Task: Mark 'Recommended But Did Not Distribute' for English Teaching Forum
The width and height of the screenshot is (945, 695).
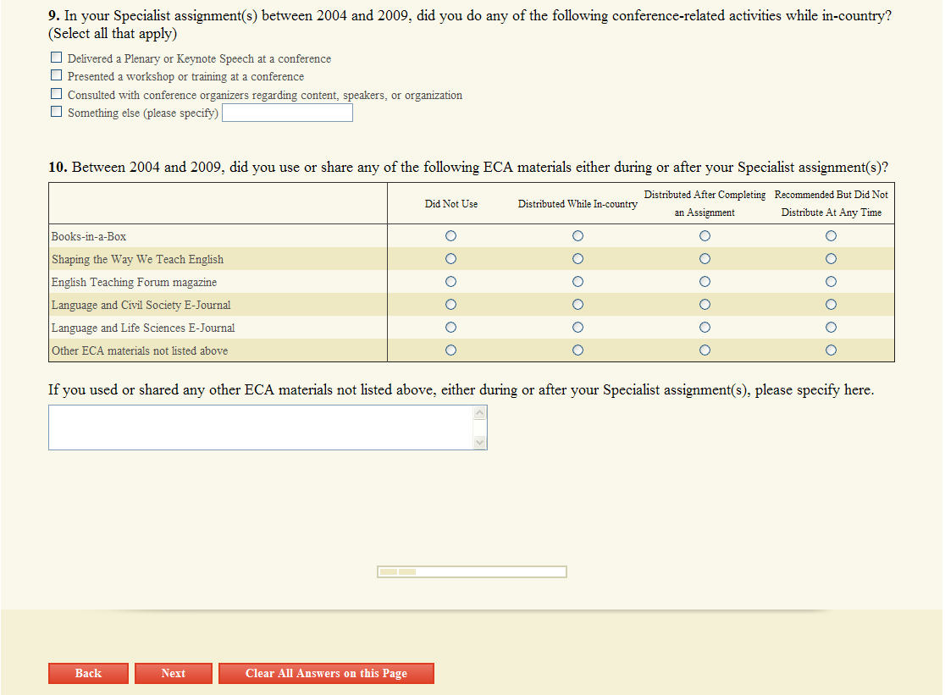Action: coord(831,282)
